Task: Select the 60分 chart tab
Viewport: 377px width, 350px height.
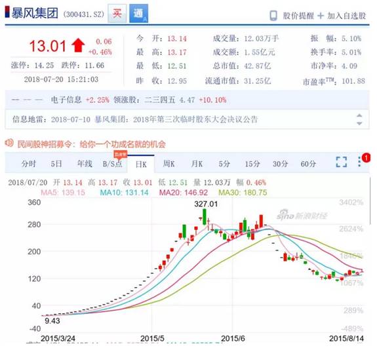Action: [x=308, y=164]
